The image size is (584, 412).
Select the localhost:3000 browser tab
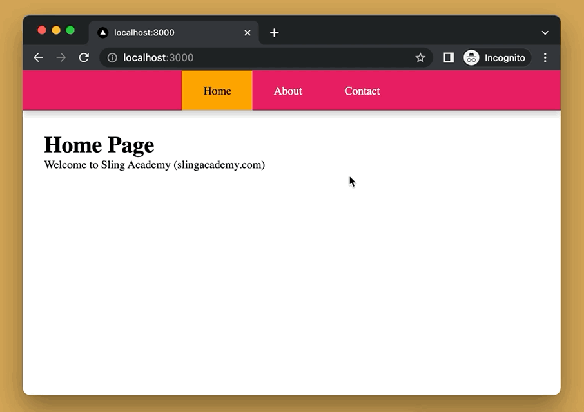[x=174, y=33]
